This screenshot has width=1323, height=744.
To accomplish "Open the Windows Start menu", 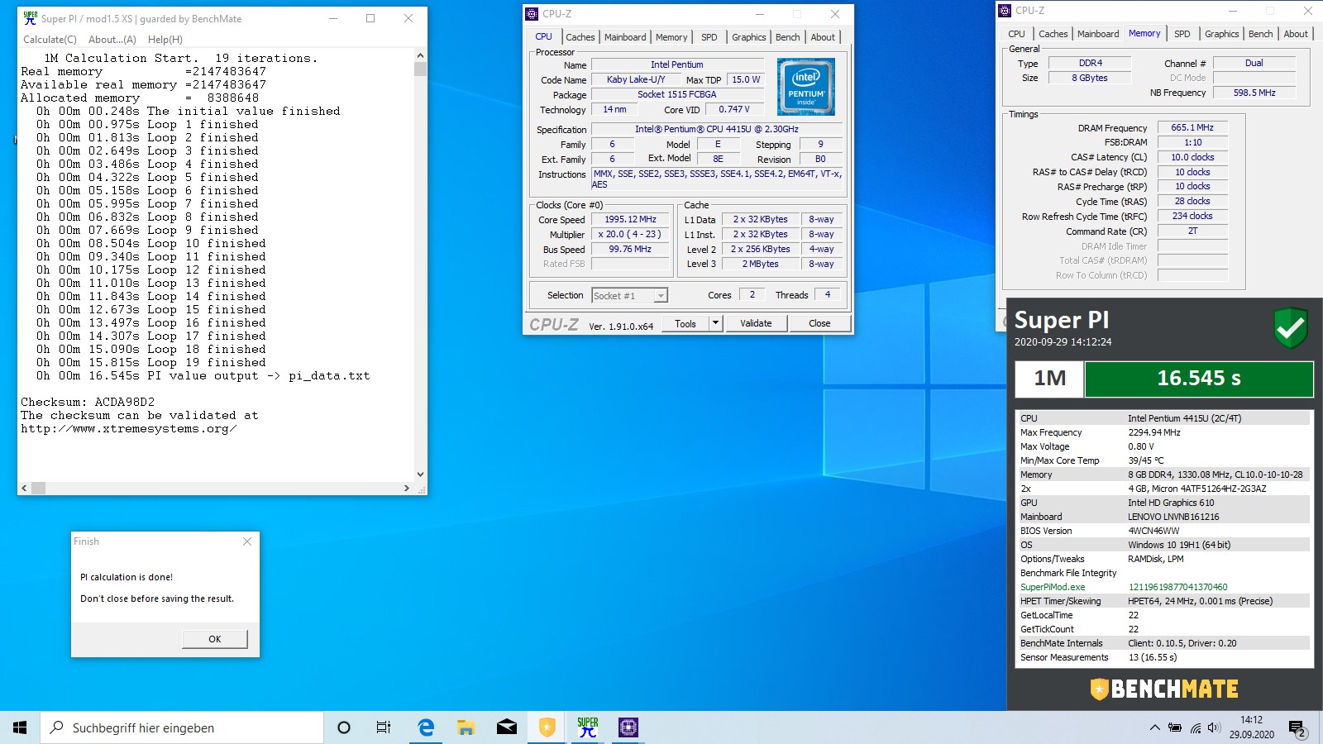I will (20, 727).
